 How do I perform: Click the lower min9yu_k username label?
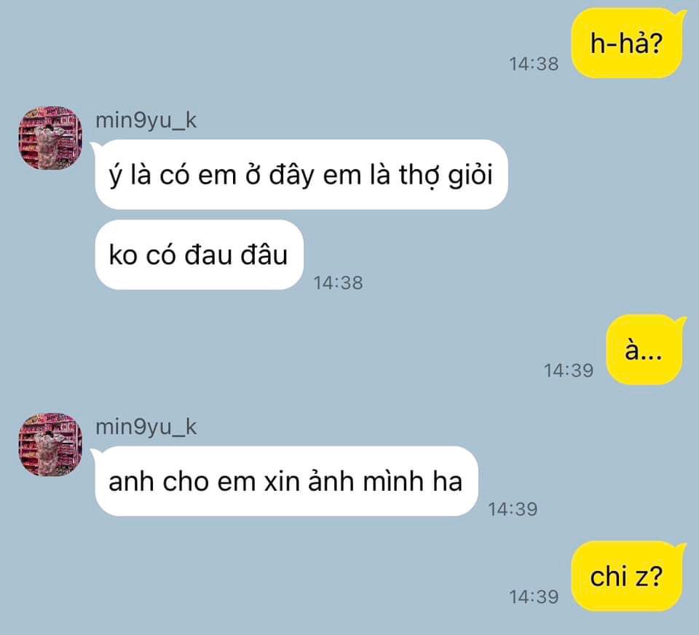146,427
